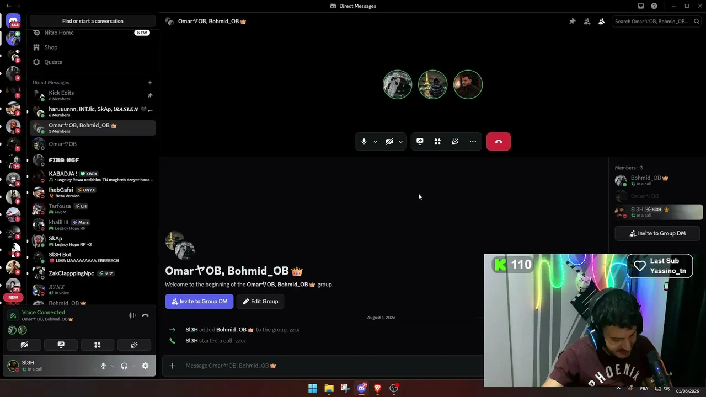
Task: Toggle noise suppression in Voice Connected panel
Action: 132,315
